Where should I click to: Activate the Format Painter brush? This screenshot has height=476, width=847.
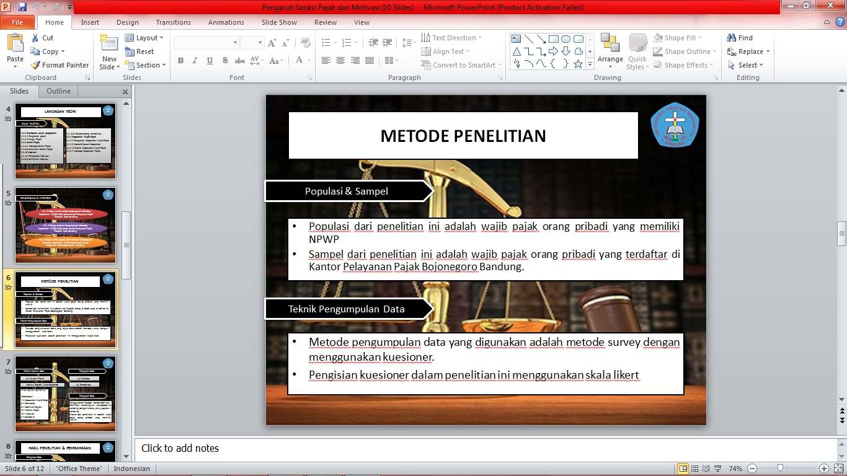pyautogui.click(x=35, y=65)
